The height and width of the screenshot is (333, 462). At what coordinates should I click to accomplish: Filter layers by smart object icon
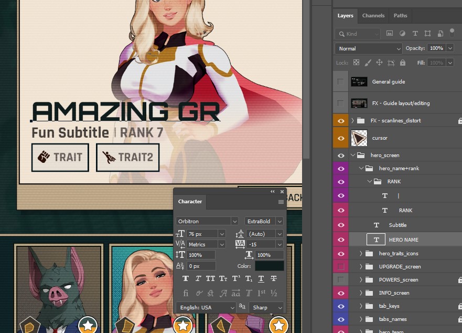click(x=440, y=34)
